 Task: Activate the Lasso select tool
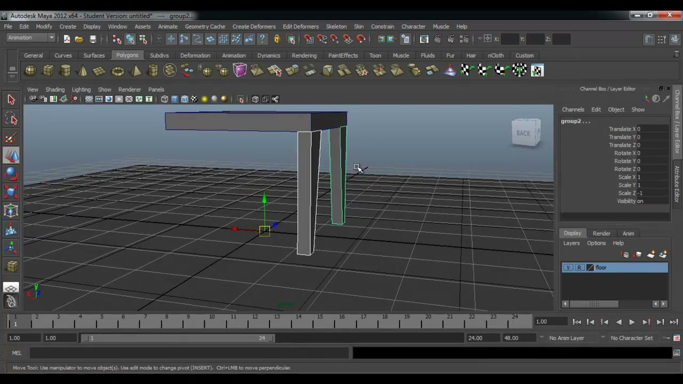[11, 118]
